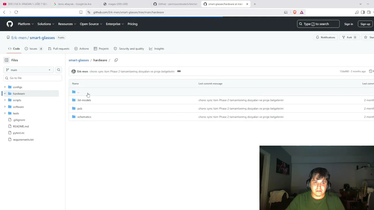This screenshot has width=374, height=210.
Task: Open the Brave Wallet icon
Action: [x=369, y=12]
